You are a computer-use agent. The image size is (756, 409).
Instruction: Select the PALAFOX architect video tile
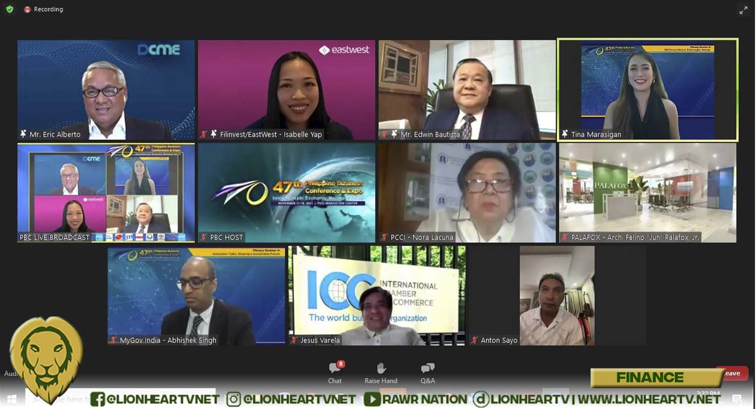(648, 193)
